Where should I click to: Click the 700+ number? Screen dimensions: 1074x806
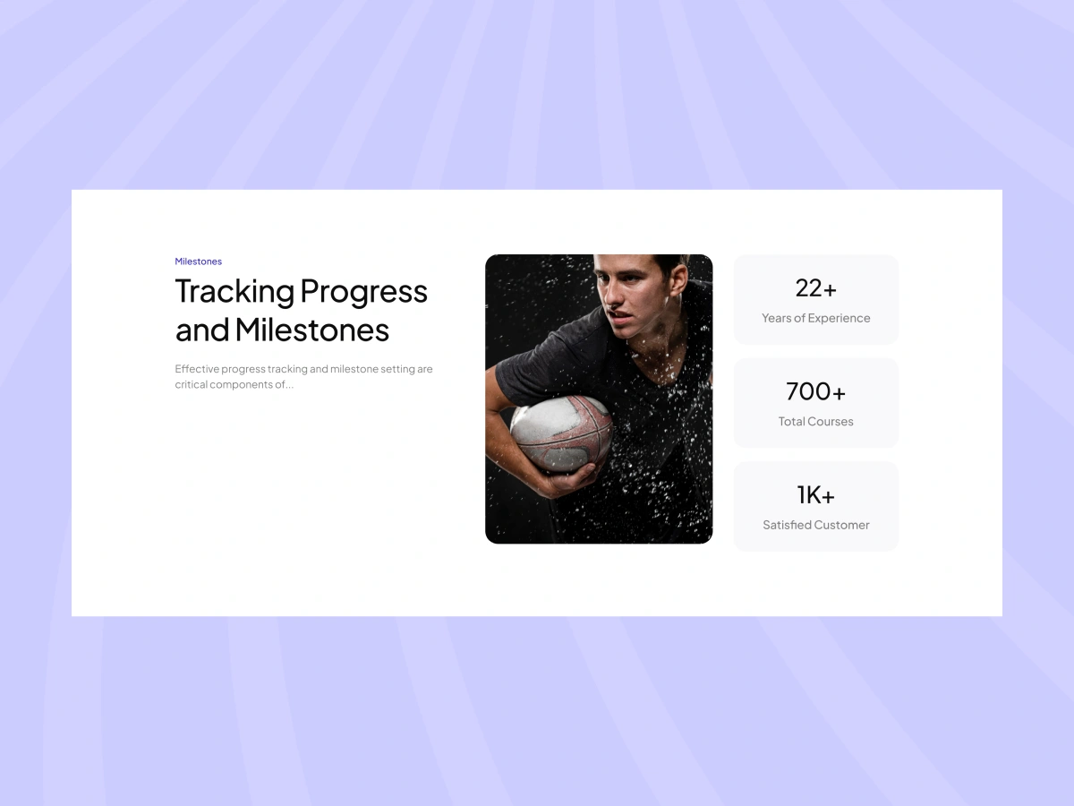[816, 391]
